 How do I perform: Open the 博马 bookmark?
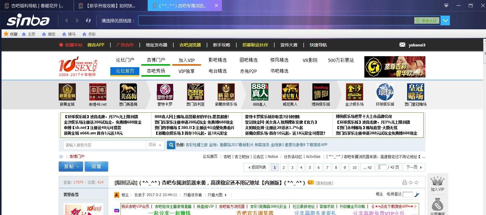[x=68, y=34]
